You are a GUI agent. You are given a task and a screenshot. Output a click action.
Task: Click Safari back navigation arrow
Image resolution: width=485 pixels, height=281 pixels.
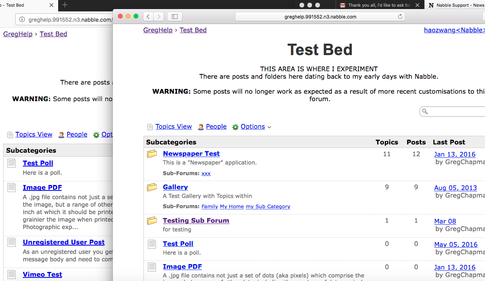click(148, 17)
